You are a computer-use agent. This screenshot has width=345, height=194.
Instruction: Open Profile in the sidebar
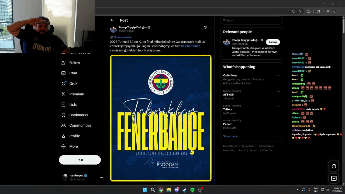pyautogui.click(x=71, y=136)
